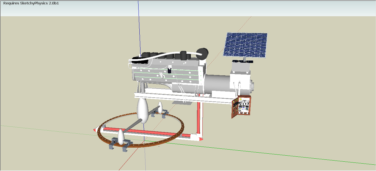Select the large white egg-shaped hub at the ring's center
Screen dimensions: 376x171
(143, 111)
